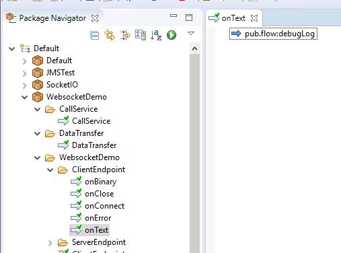Image resolution: width=341 pixels, height=253 pixels.
Task: Select the onBinary flow service
Action: (100, 182)
